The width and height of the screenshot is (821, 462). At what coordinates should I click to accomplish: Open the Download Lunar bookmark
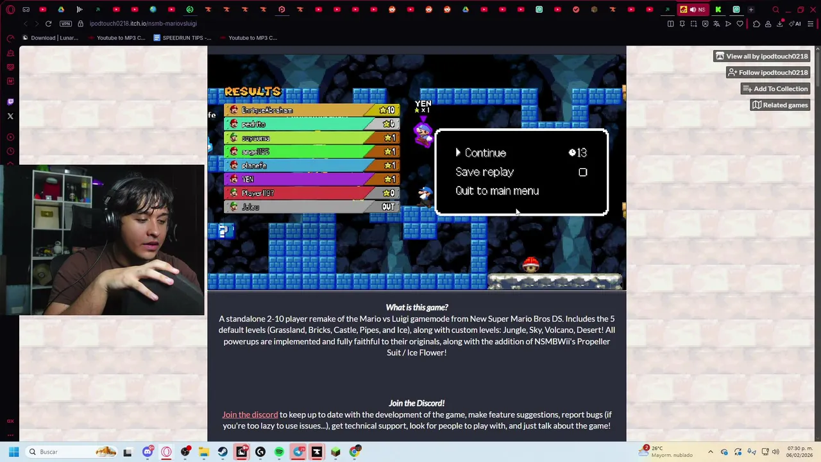[x=50, y=38]
